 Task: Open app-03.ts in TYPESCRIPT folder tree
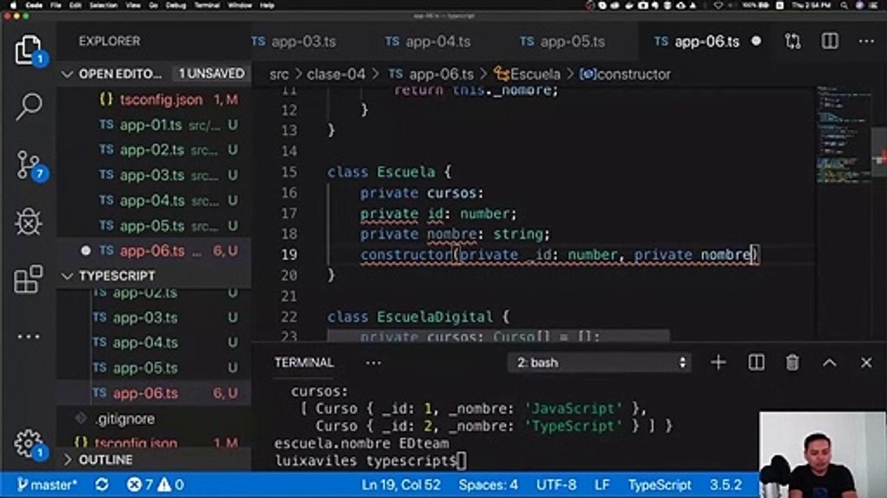click(x=154, y=317)
